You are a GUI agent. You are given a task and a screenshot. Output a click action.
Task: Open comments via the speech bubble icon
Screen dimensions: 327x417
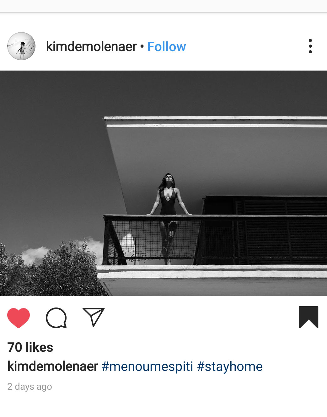tap(56, 318)
